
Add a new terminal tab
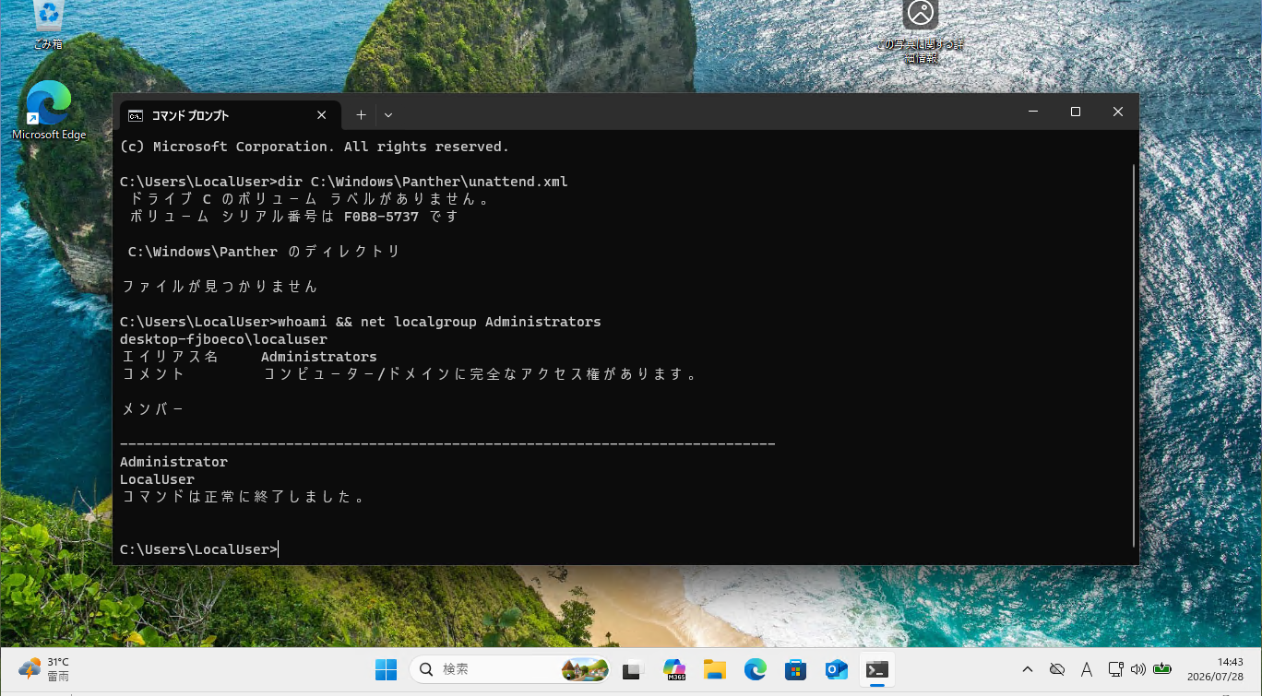(x=361, y=115)
